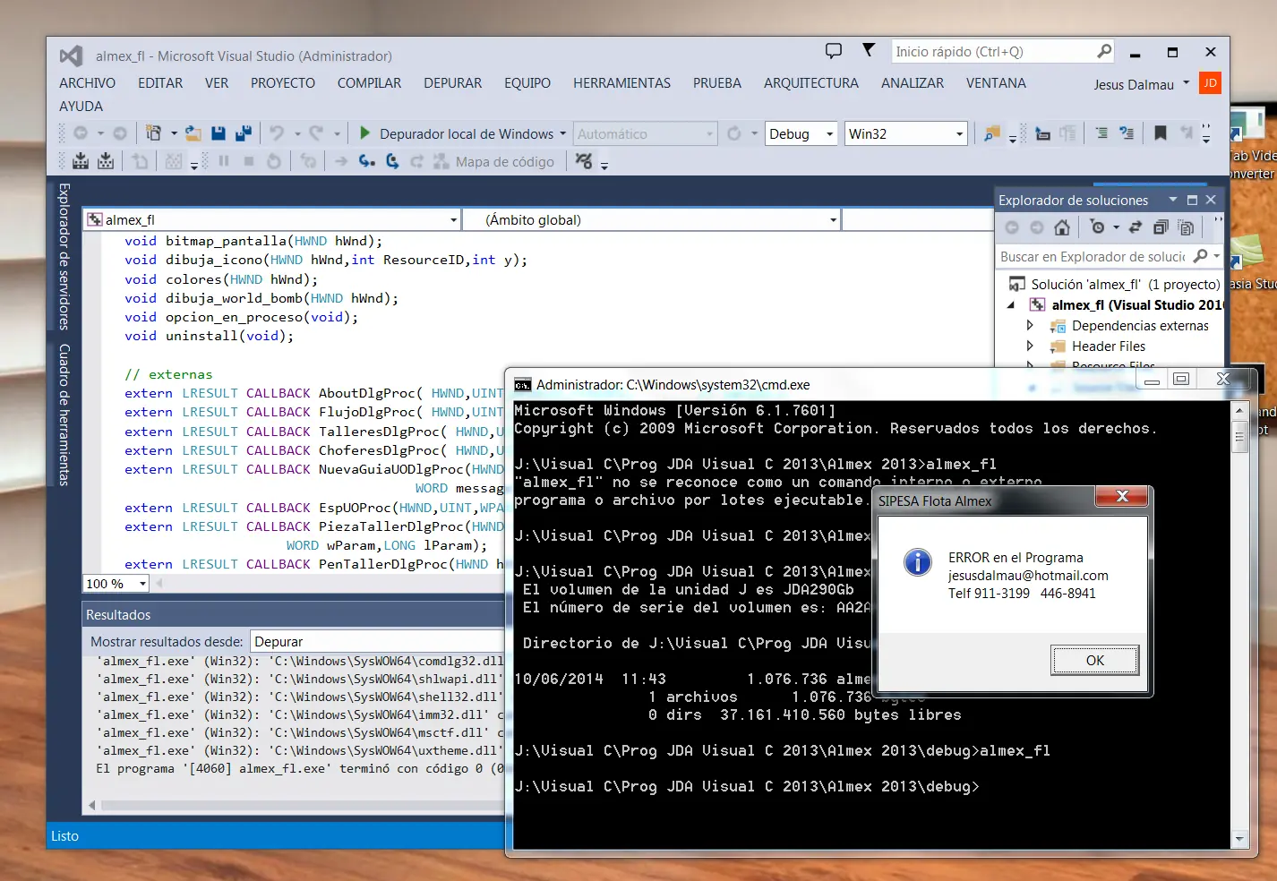Click the second build solution icon

click(x=106, y=161)
